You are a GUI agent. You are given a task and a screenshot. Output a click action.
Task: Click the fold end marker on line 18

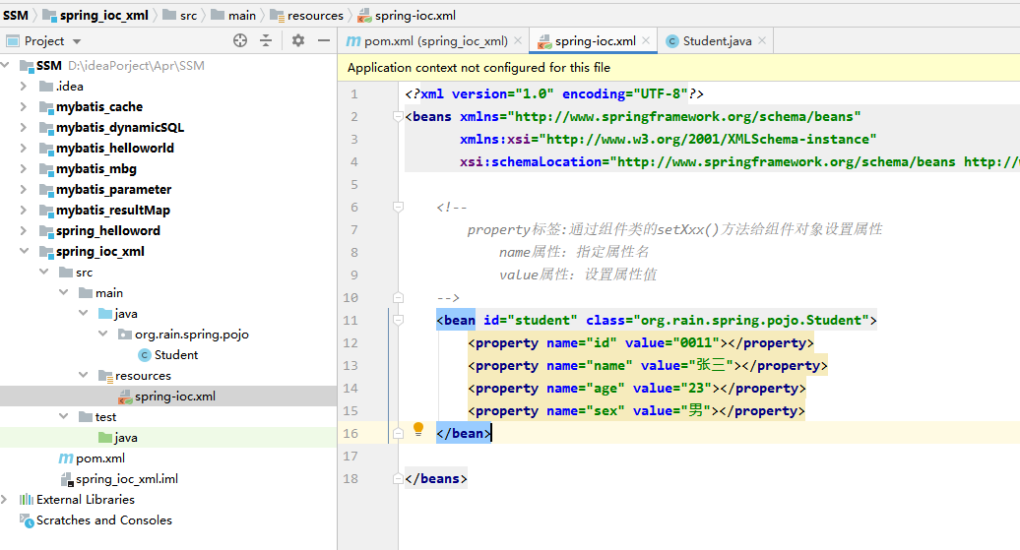point(398,478)
